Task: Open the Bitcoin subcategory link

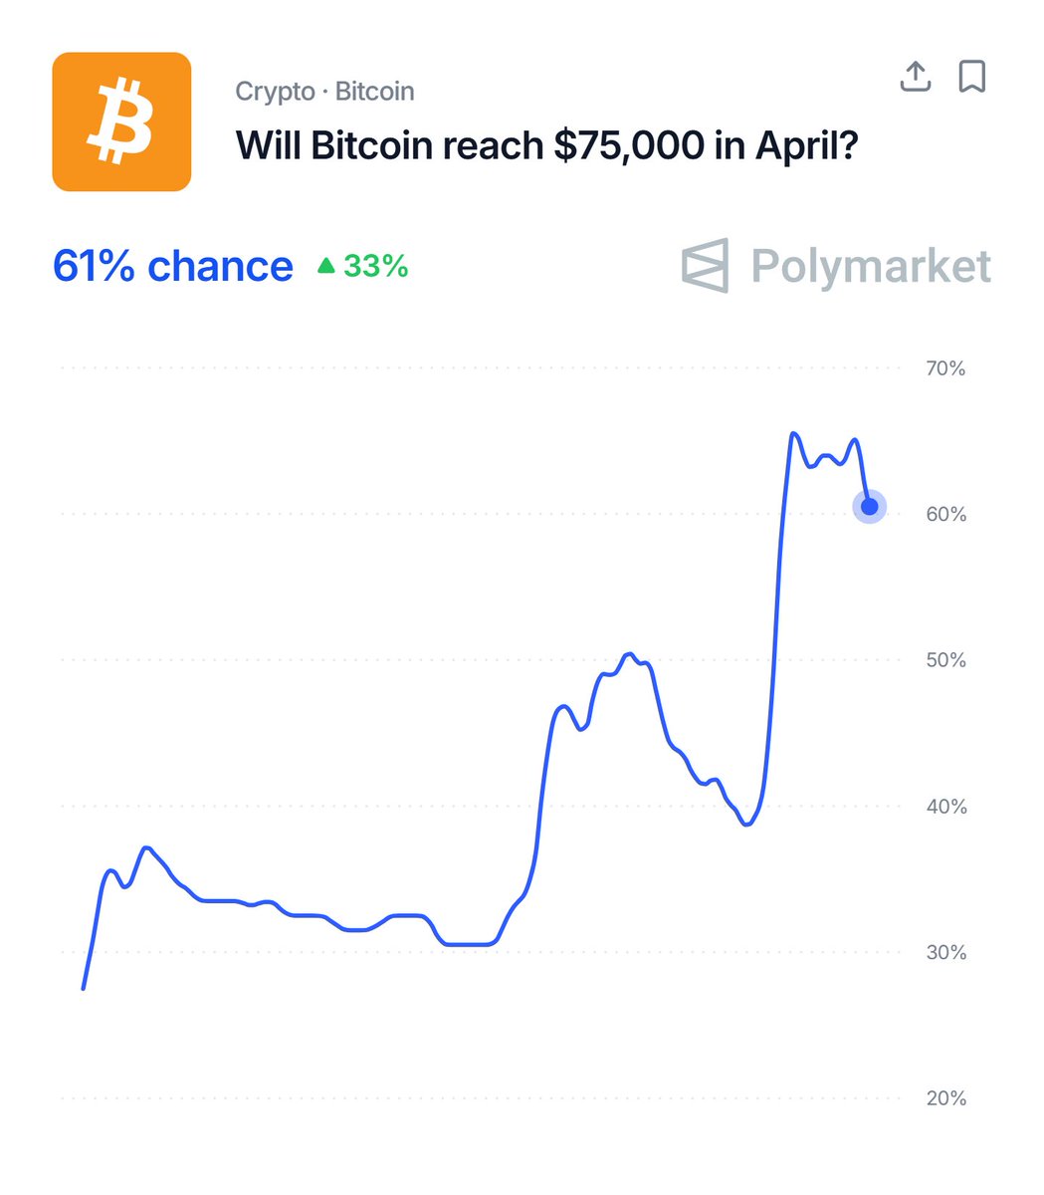Action: (374, 92)
